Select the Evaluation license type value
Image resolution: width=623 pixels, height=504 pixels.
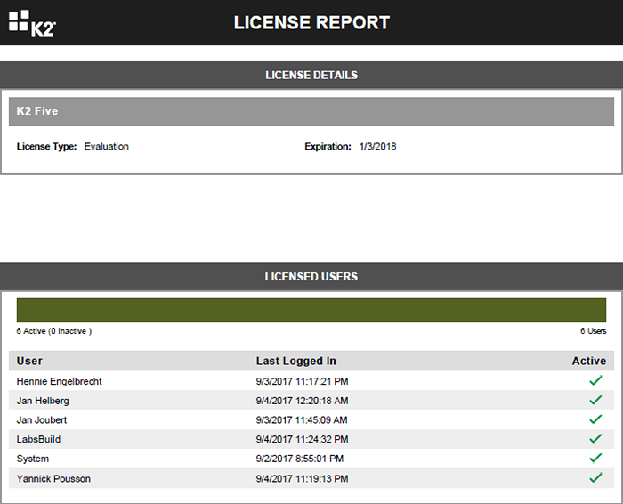click(107, 147)
